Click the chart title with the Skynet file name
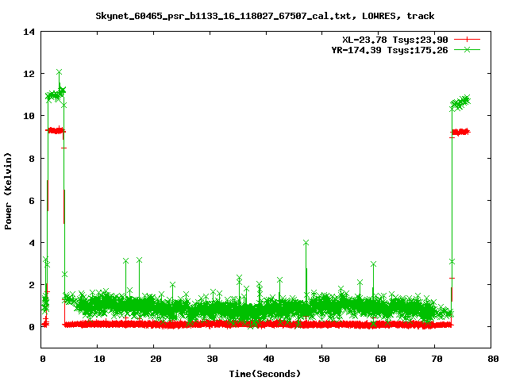The image size is (508, 381). (x=264, y=16)
